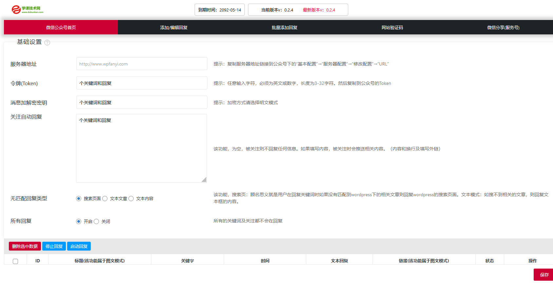The height and width of the screenshot is (283, 553).
Task: Select the 文本内容 radio option
Action: coord(131,198)
